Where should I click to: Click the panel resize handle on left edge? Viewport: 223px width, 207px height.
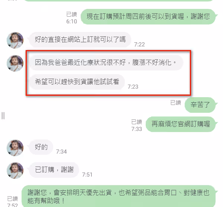tap(3, 116)
